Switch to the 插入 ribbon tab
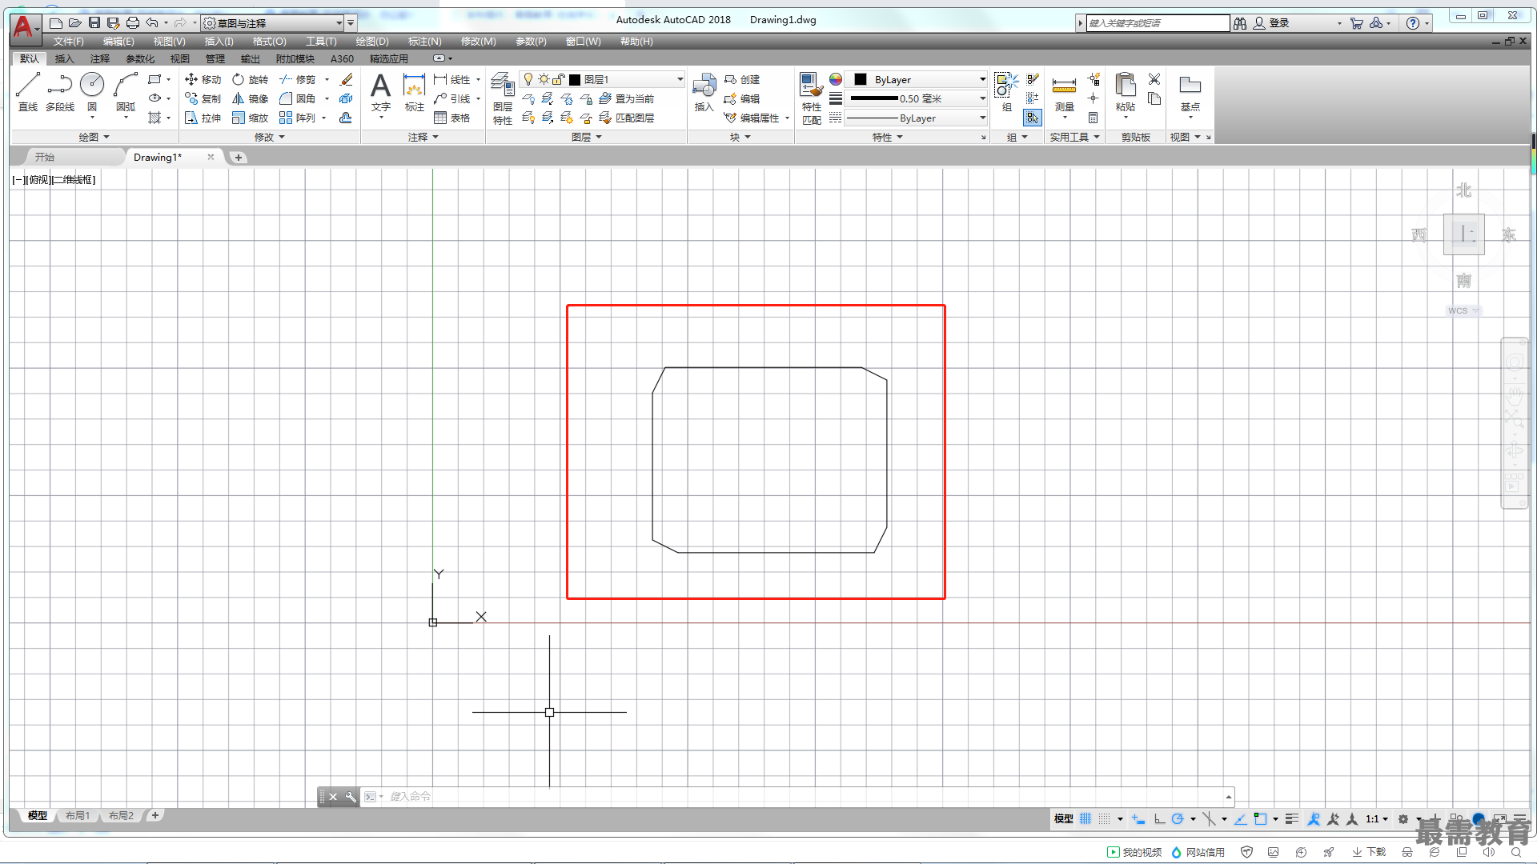1537x864 pixels. (64, 58)
